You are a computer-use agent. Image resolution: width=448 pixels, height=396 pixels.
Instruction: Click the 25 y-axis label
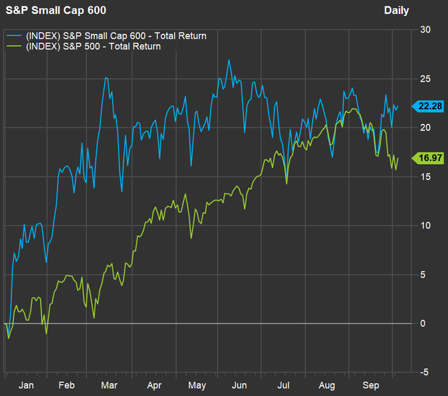(425, 79)
